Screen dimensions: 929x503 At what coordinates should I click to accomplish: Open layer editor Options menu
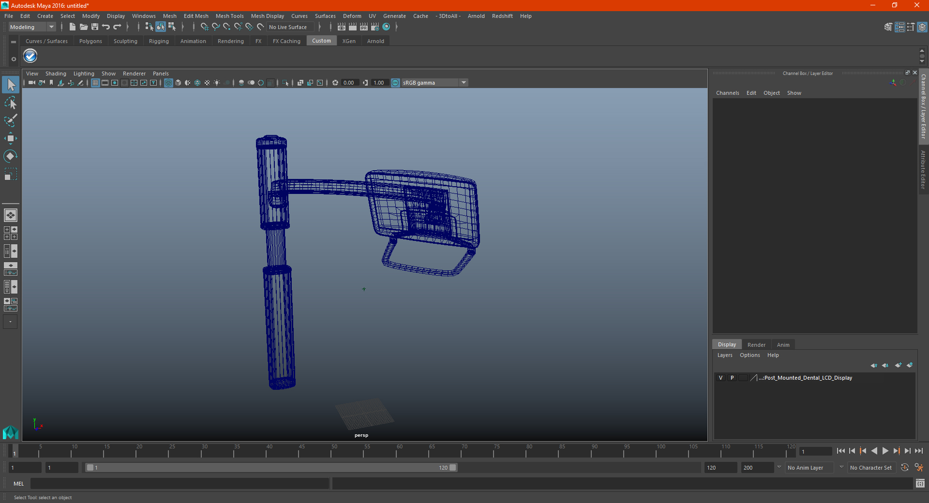point(749,355)
